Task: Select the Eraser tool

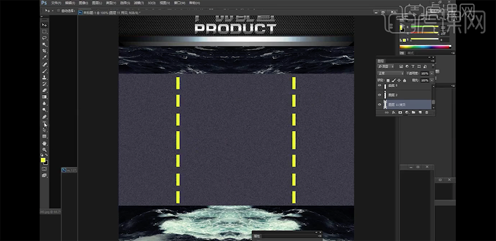Action: pyautogui.click(x=45, y=91)
